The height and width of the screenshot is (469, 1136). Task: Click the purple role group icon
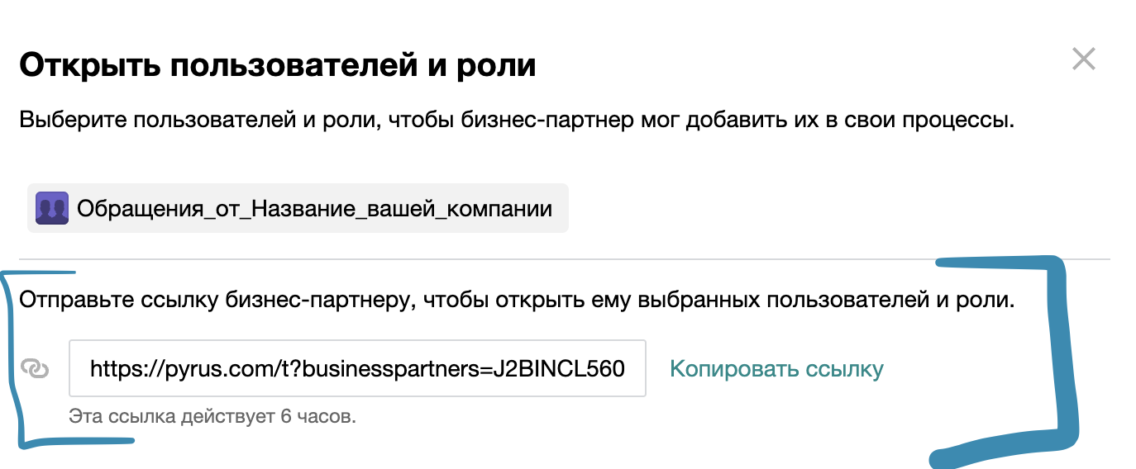click(52, 207)
